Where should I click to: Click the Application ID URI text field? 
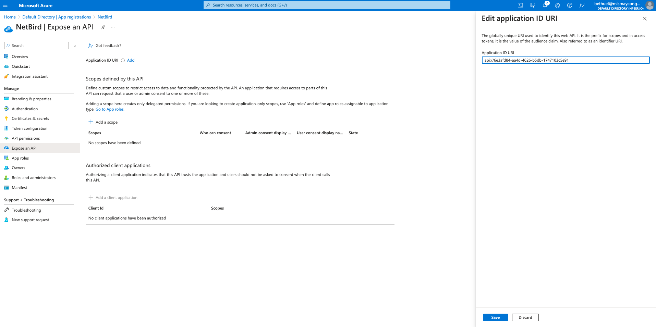565,60
